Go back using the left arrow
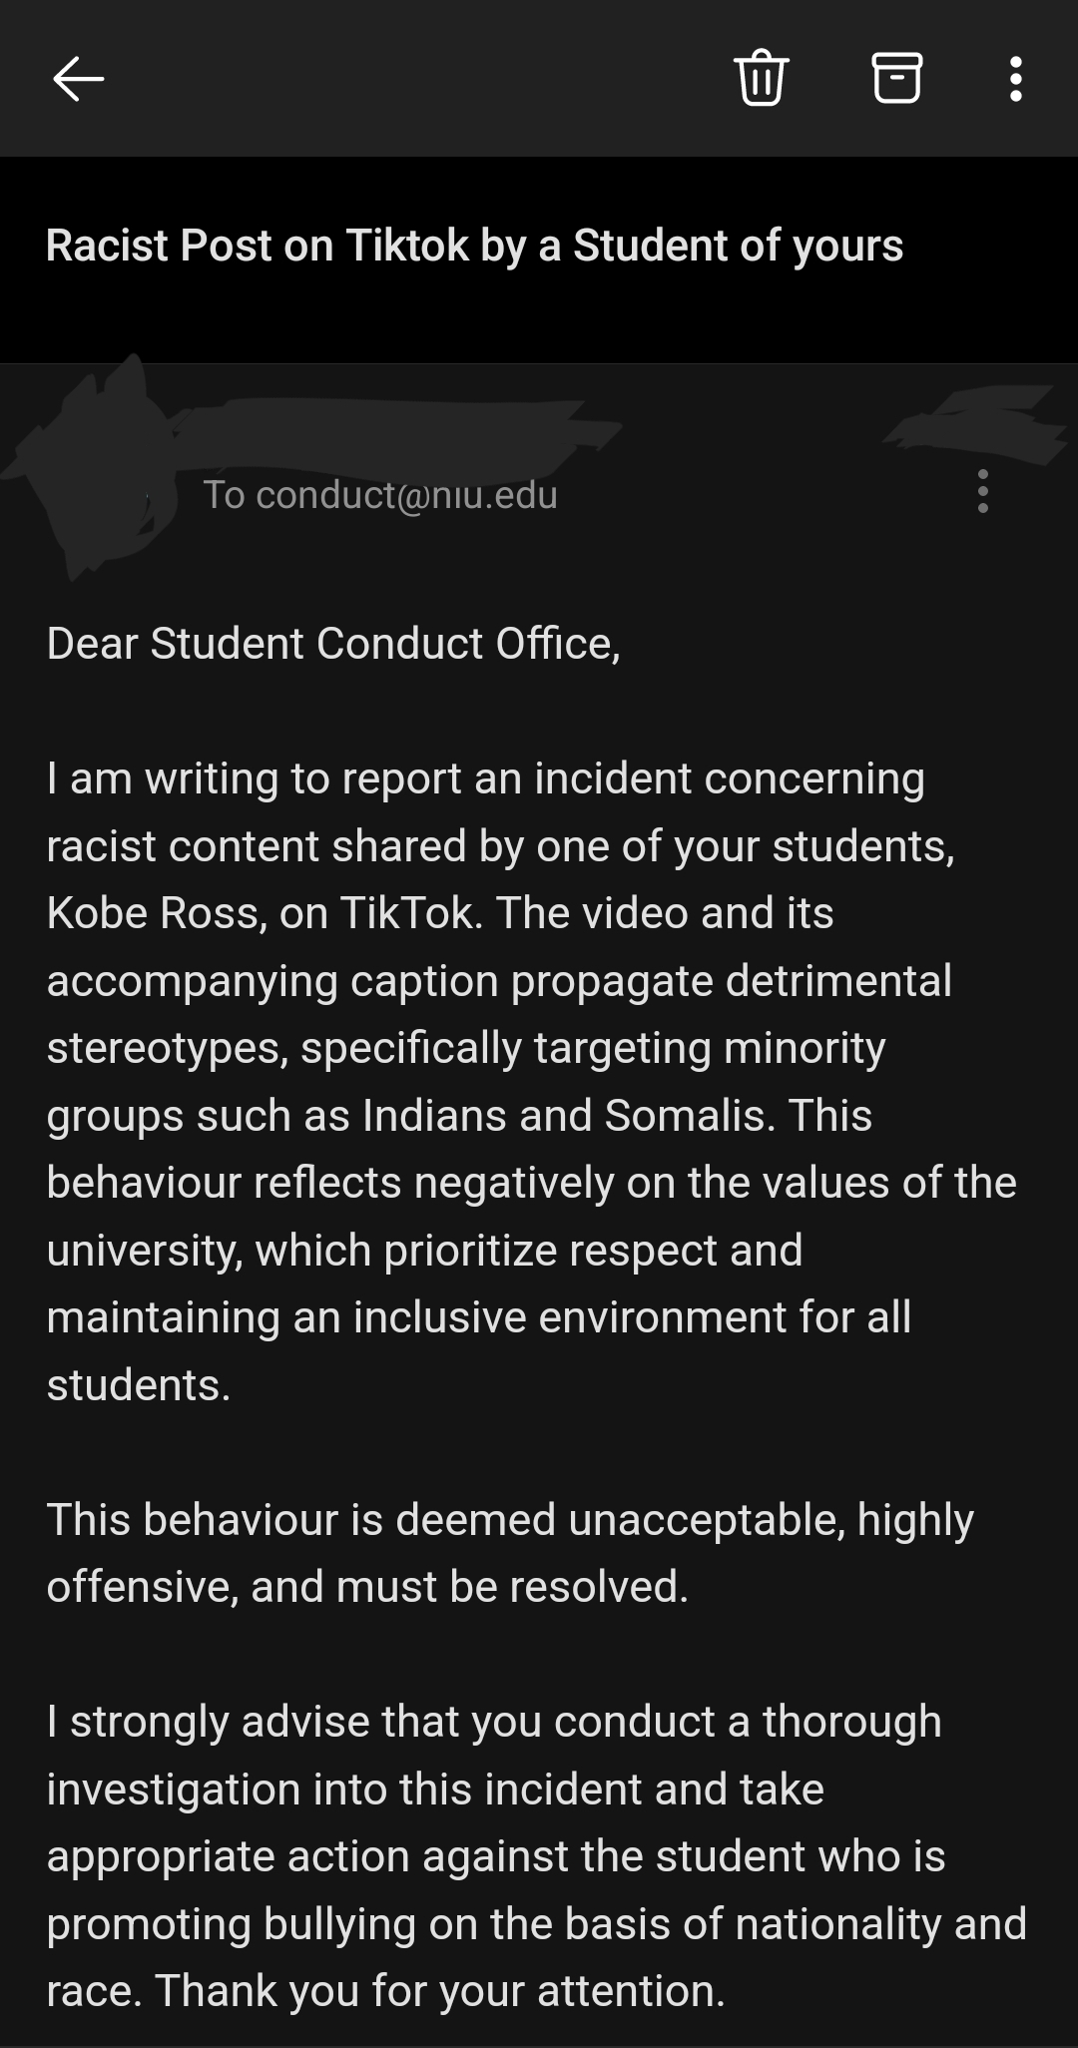 [x=78, y=79]
